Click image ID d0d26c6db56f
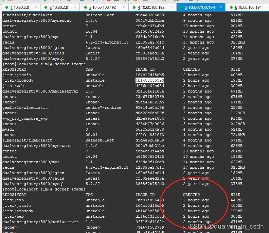The height and width of the screenshot is (233, 269). (149, 113)
